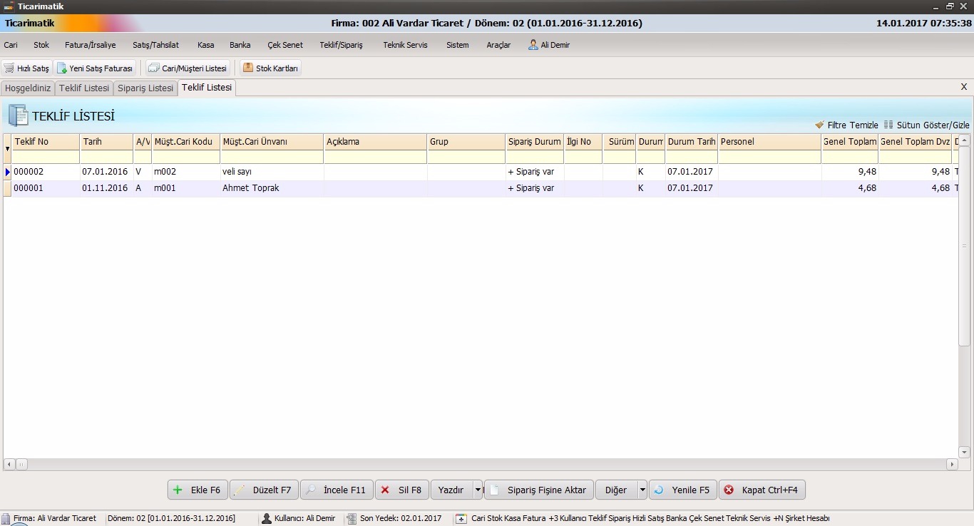974x526 pixels.
Task: Click Sütun Göster/Gizle column icon
Action: click(x=888, y=125)
